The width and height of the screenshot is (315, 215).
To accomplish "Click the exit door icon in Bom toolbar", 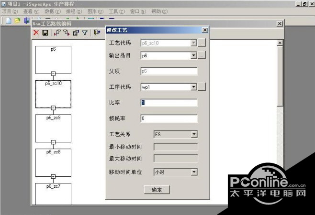I will click(97, 32).
